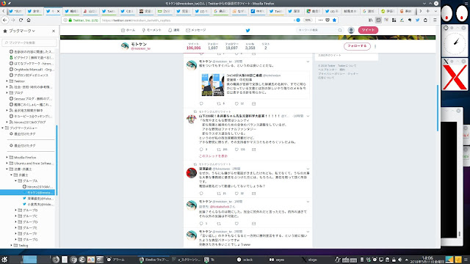Open the Firefox hamburger menu

(x=435, y=20)
